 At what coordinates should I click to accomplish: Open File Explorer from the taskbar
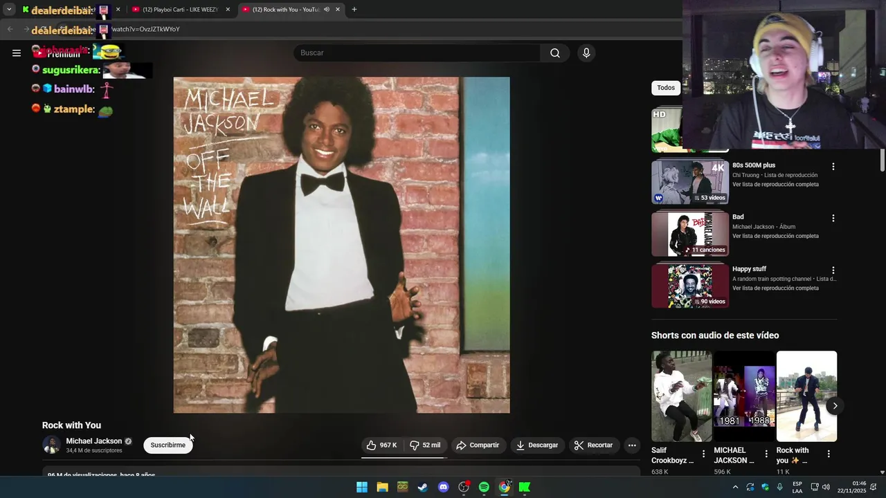pos(382,487)
